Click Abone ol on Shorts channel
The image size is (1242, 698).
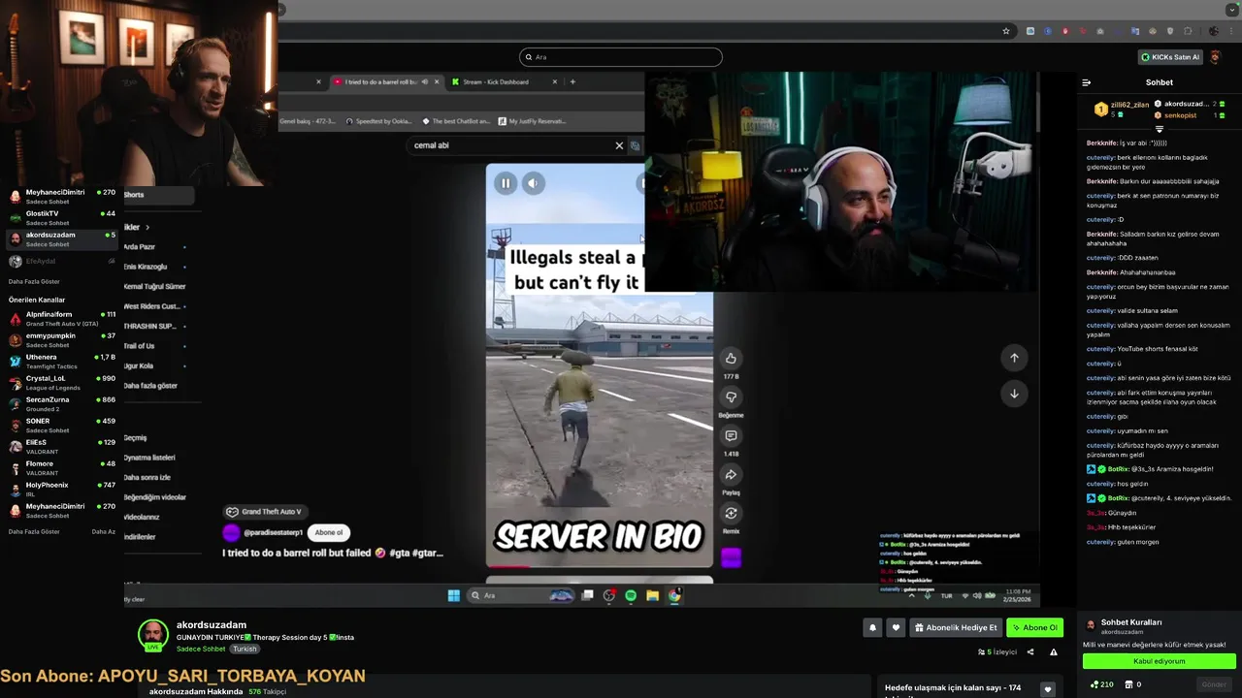[x=329, y=532]
